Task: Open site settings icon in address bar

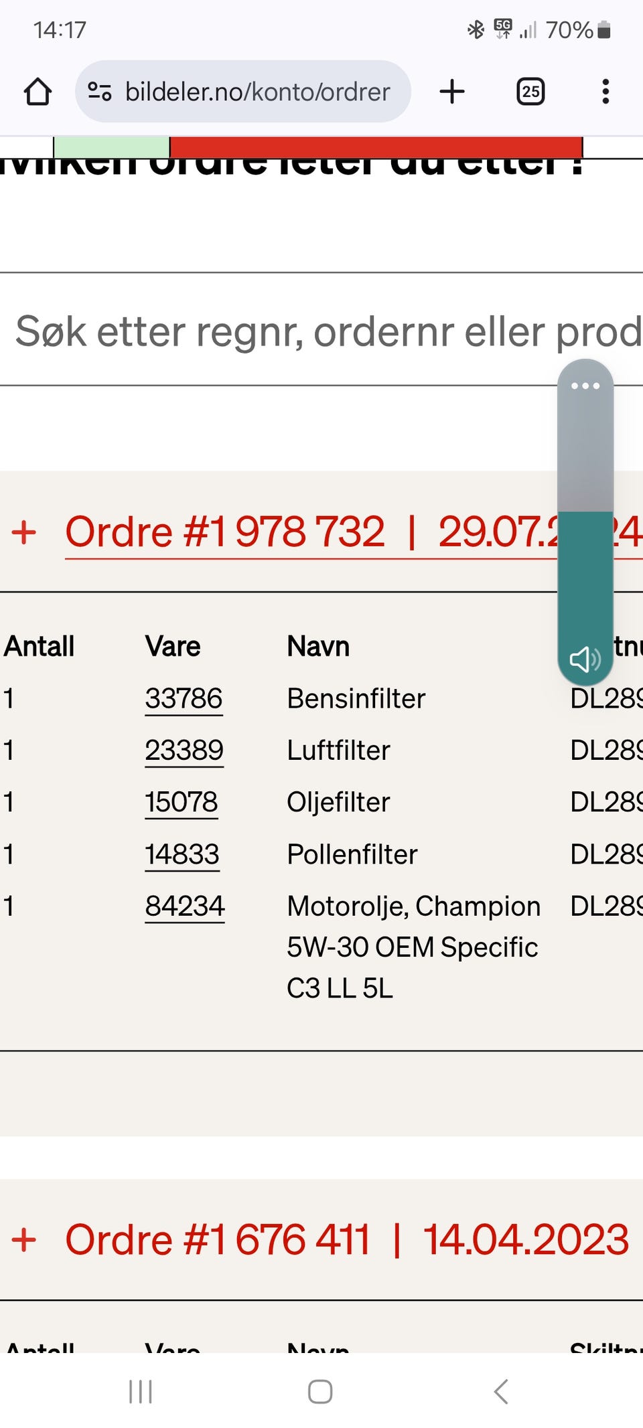Action: [100, 92]
